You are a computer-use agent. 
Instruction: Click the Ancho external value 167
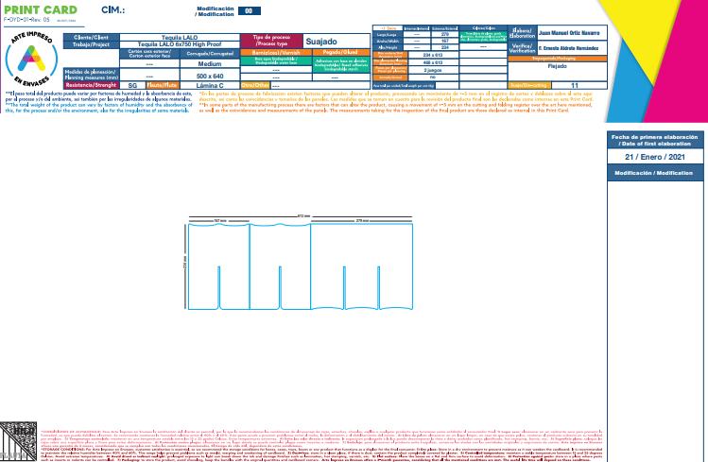click(445, 41)
